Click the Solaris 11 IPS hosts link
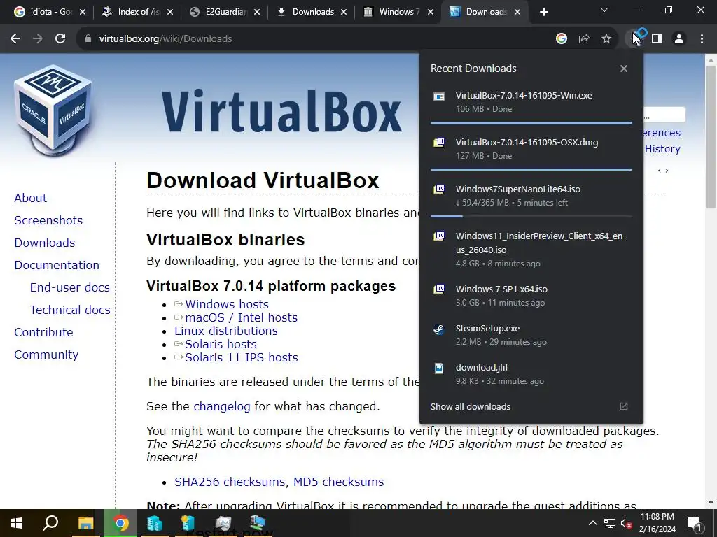717x537 pixels. click(242, 357)
